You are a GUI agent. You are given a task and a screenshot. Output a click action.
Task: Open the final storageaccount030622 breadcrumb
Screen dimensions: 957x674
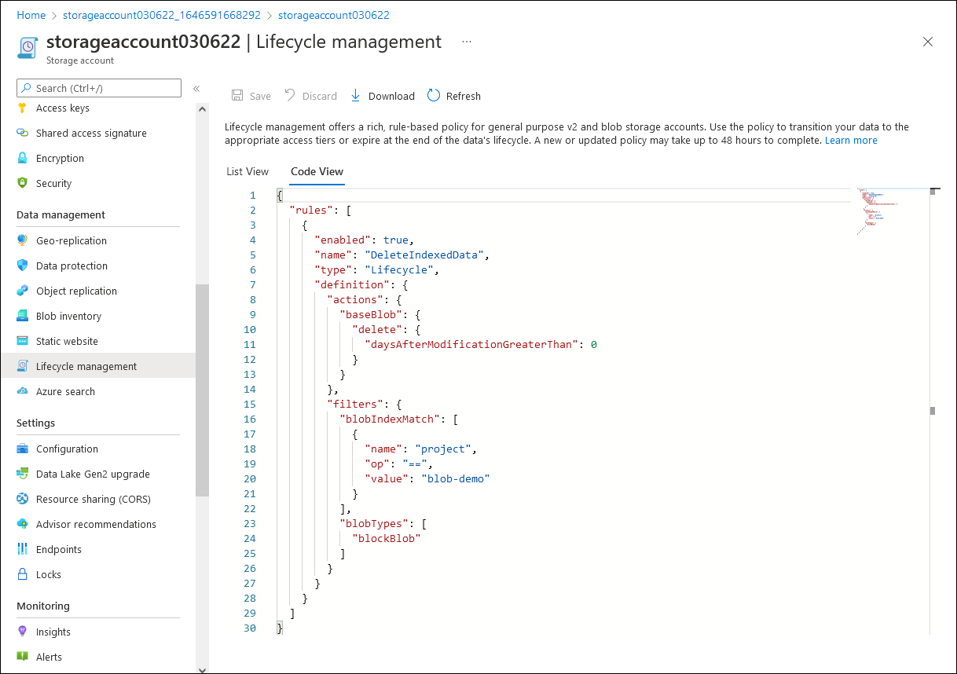point(334,15)
